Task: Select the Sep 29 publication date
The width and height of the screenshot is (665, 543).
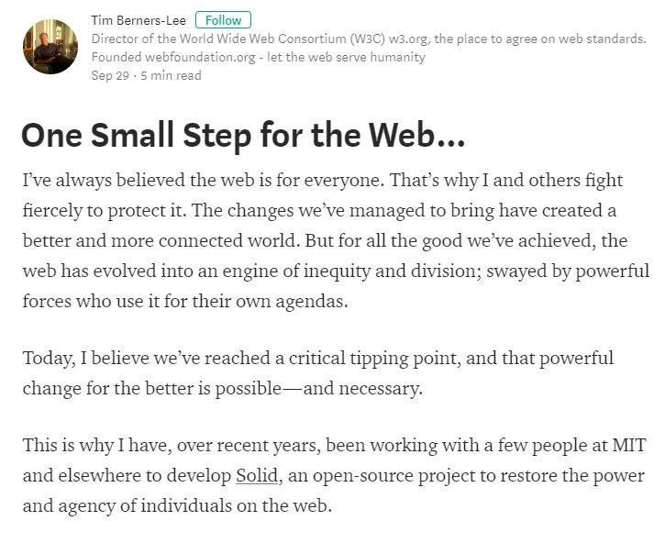Action: (110, 75)
